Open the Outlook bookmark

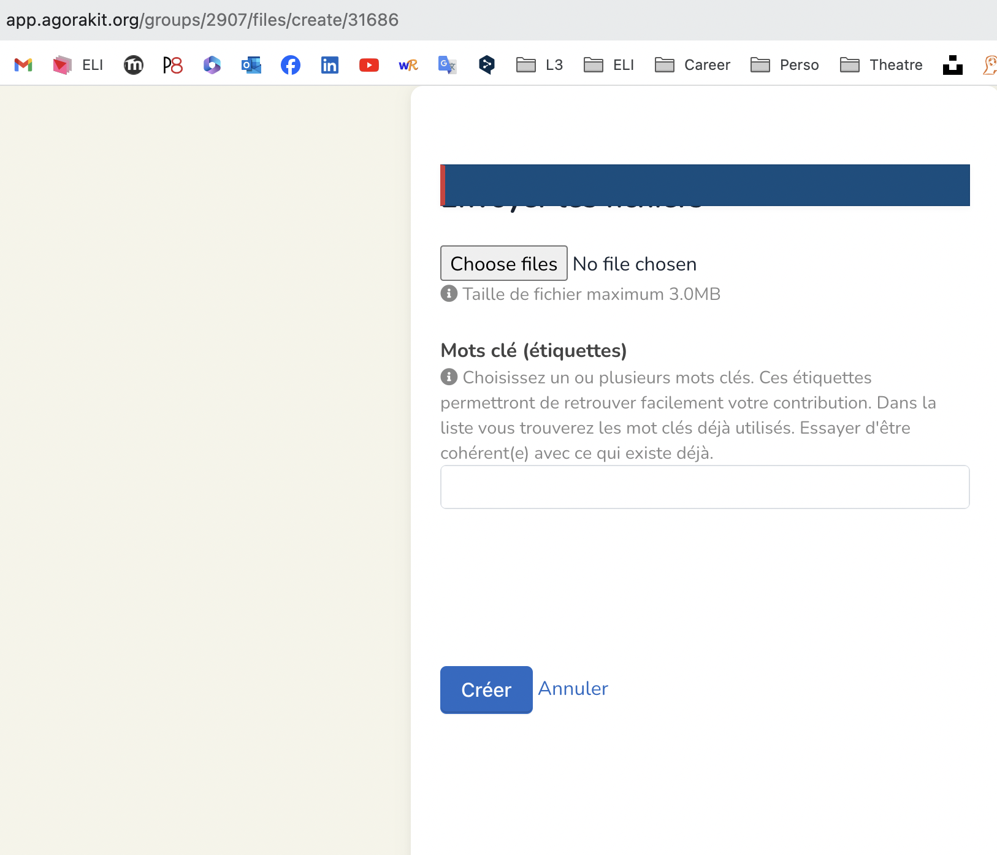(251, 64)
